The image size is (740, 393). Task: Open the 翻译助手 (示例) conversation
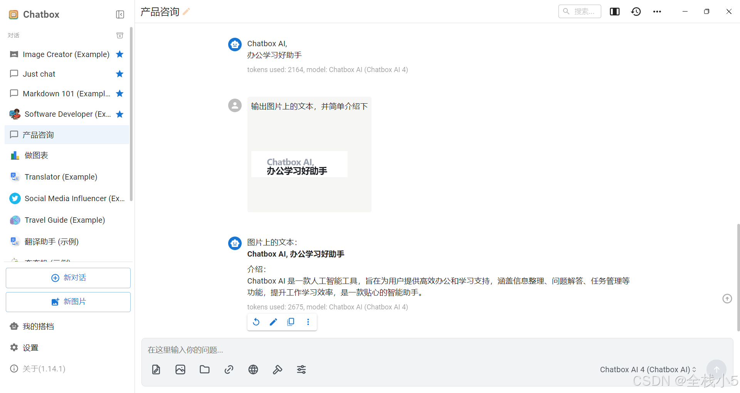pyautogui.click(x=67, y=242)
